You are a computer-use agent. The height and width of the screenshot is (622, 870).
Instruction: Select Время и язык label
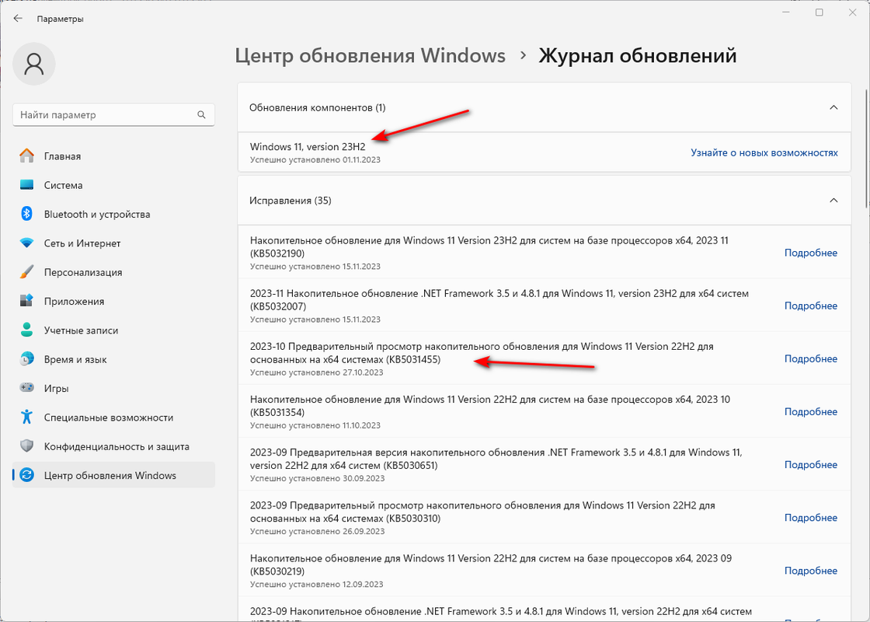click(75, 359)
